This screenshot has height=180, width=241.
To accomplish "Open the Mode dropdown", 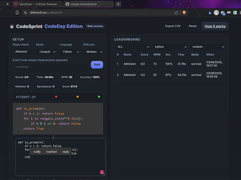I will click(x=46, y=52).
